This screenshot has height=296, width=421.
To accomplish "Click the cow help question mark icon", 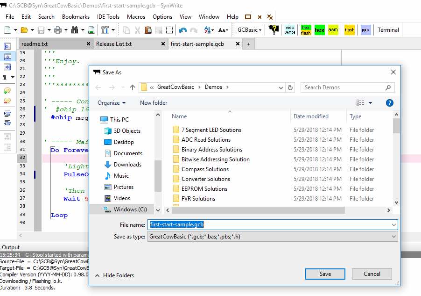I will [274, 29].
